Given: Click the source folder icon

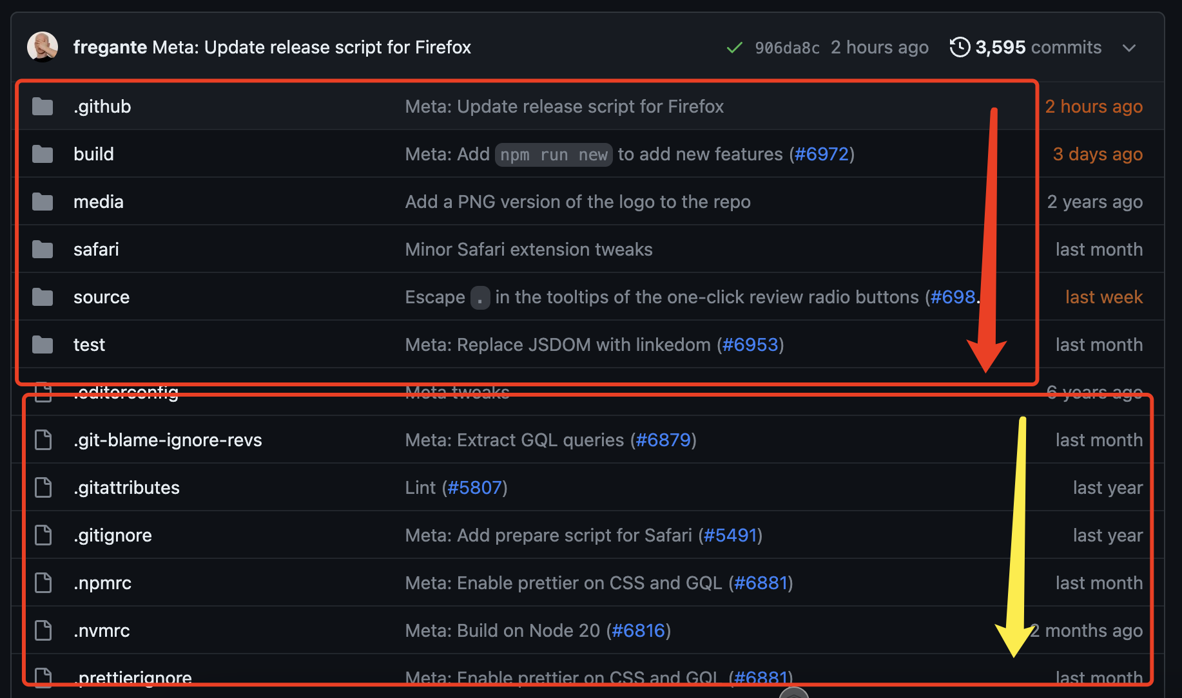Looking at the screenshot, I should tap(42, 297).
